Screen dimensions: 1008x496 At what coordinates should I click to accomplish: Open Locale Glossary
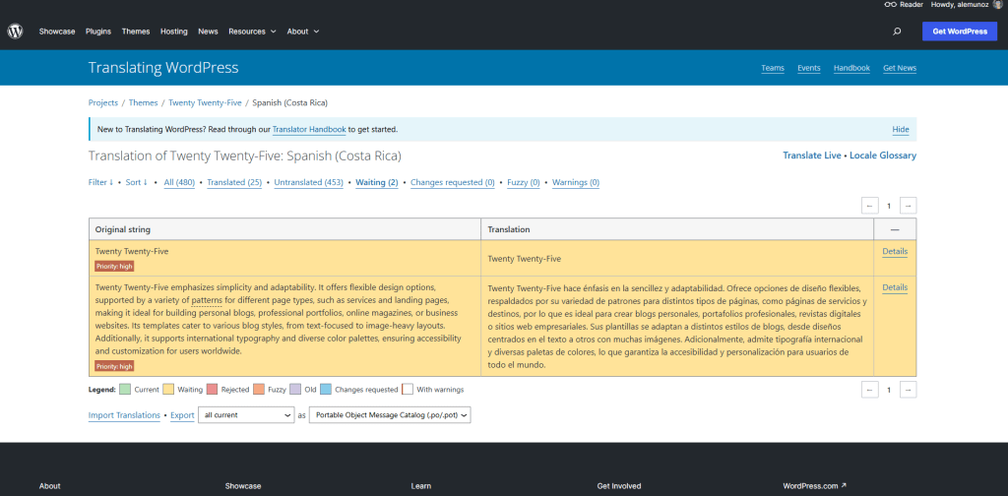click(x=883, y=155)
